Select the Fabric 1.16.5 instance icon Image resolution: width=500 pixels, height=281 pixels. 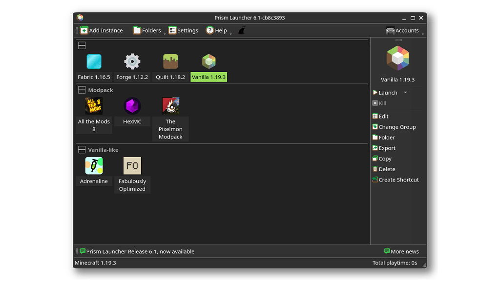[x=94, y=61]
